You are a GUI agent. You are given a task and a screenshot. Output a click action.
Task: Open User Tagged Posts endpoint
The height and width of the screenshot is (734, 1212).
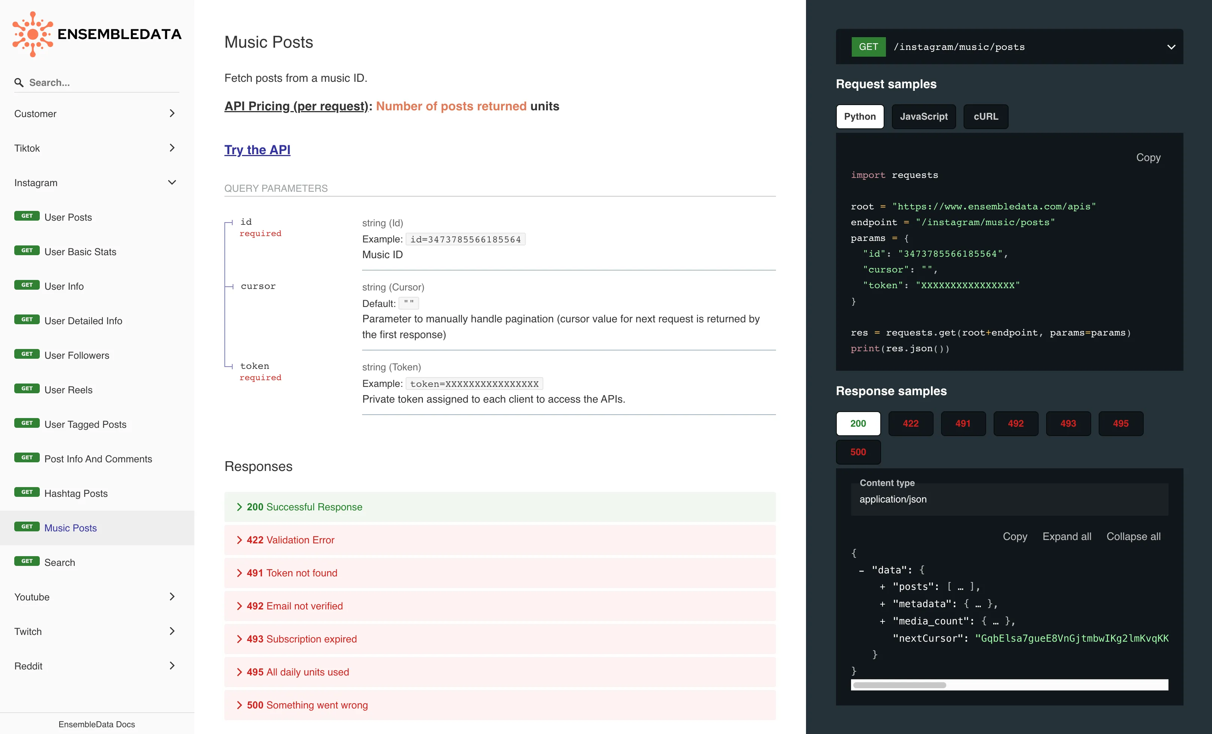(97, 424)
